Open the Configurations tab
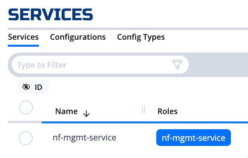Viewport: 248px width, 158px height. point(78,37)
